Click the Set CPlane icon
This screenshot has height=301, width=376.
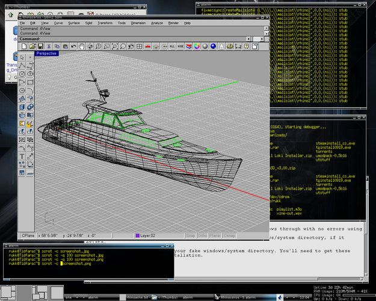pos(156,46)
